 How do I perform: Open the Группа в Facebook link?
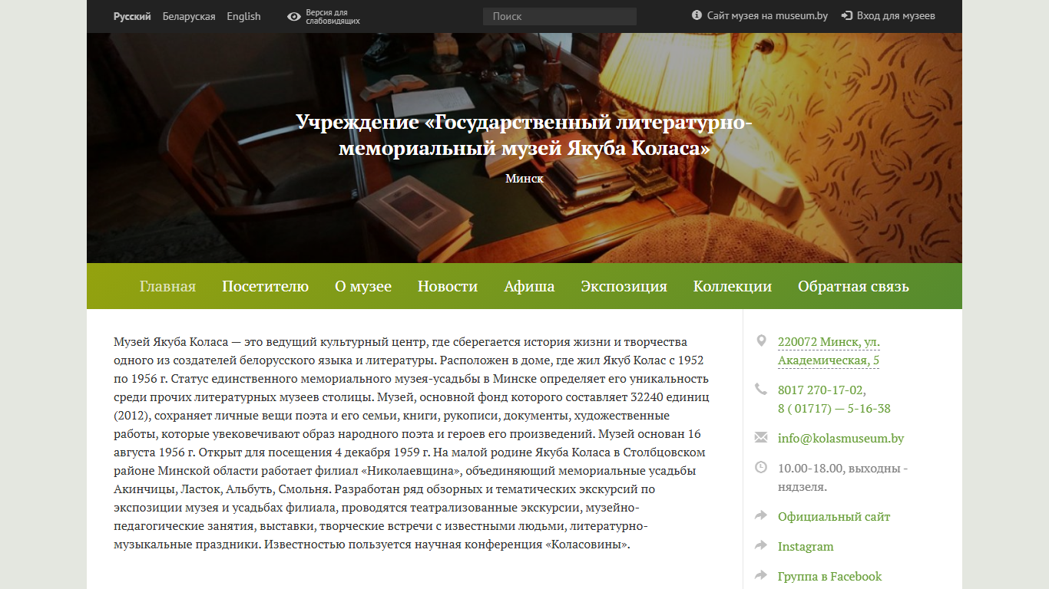tap(830, 577)
